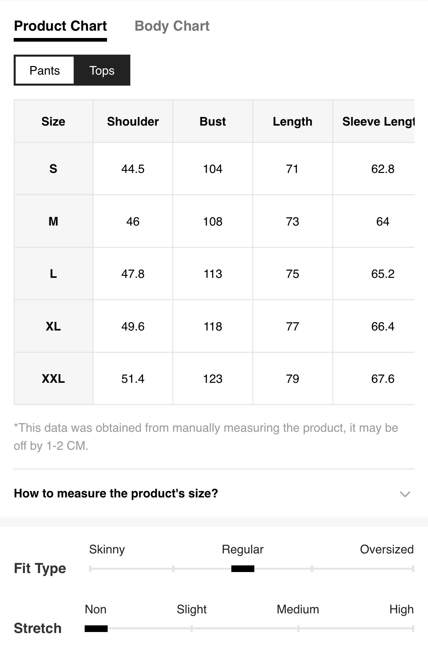The width and height of the screenshot is (428, 646).
Task: Expand the how to measure chevron icon
Action: point(405,494)
